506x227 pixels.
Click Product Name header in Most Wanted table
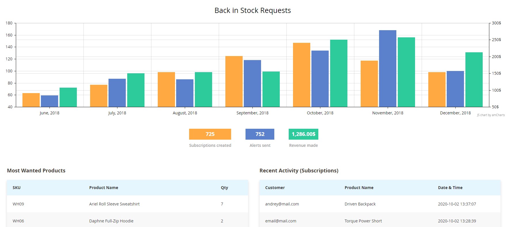104,188
